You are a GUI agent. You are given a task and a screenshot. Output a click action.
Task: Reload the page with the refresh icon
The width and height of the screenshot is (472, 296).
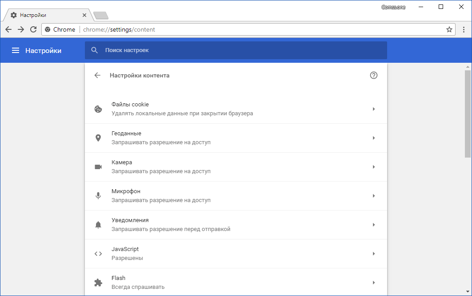33,29
